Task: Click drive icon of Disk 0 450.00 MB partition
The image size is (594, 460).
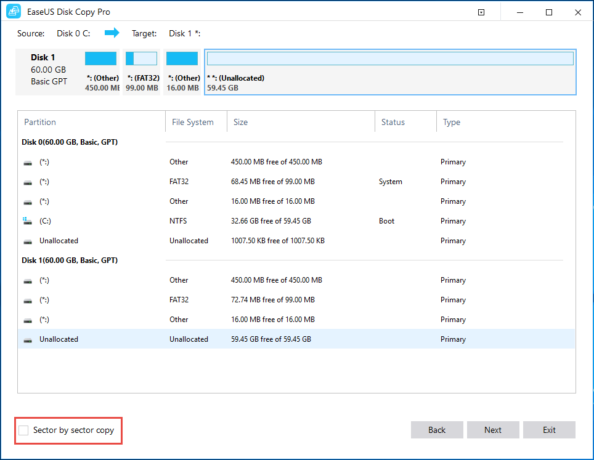Action: (28, 163)
